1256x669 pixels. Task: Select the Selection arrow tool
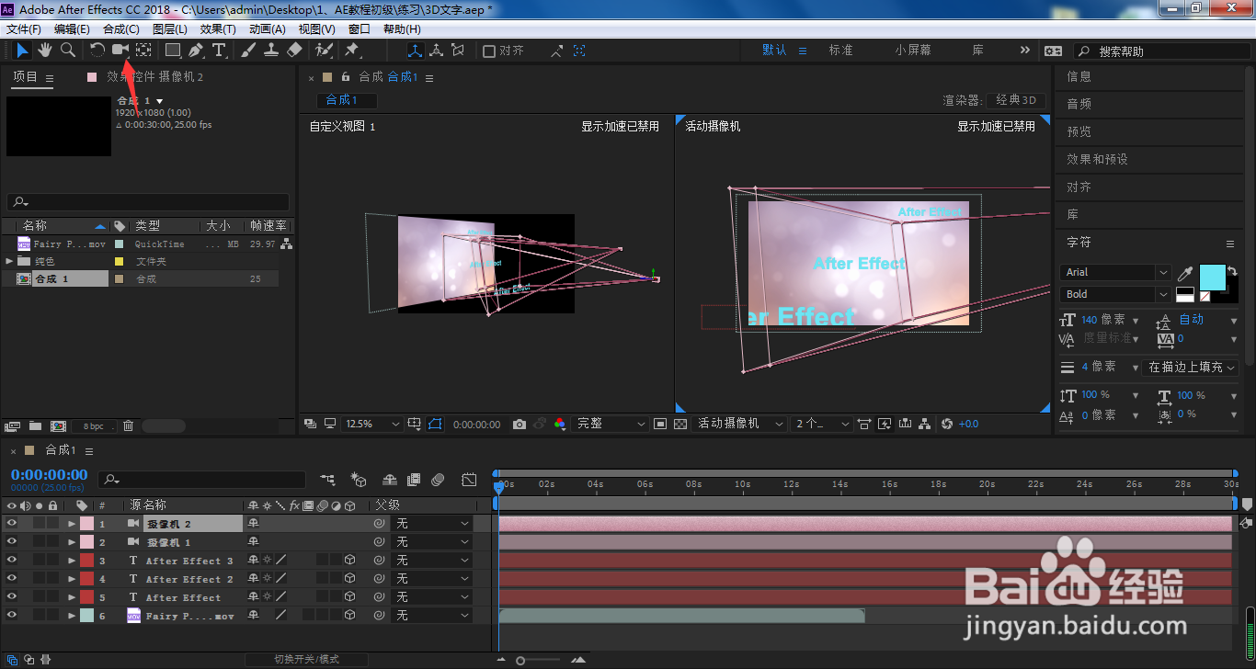[22, 51]
